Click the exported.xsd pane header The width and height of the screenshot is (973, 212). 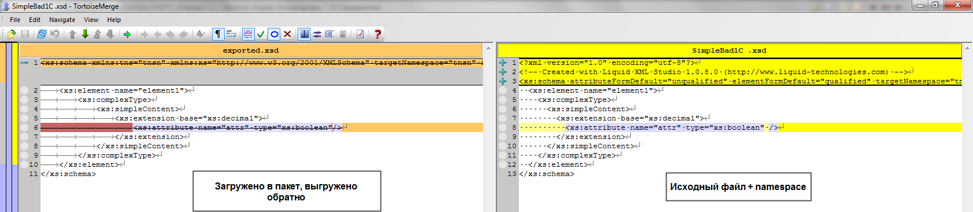pos(251,50)
